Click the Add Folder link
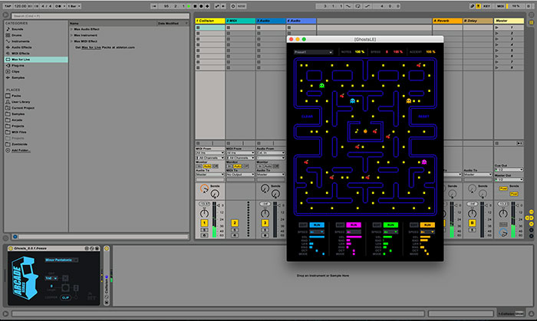Screen dimensions: 537x321 click(x=18, y=151)
